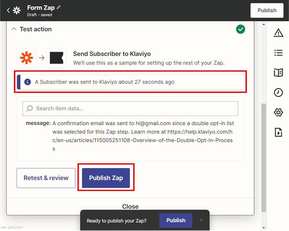
Task: Focus the Search item data field
Action: tap(130, 109)
